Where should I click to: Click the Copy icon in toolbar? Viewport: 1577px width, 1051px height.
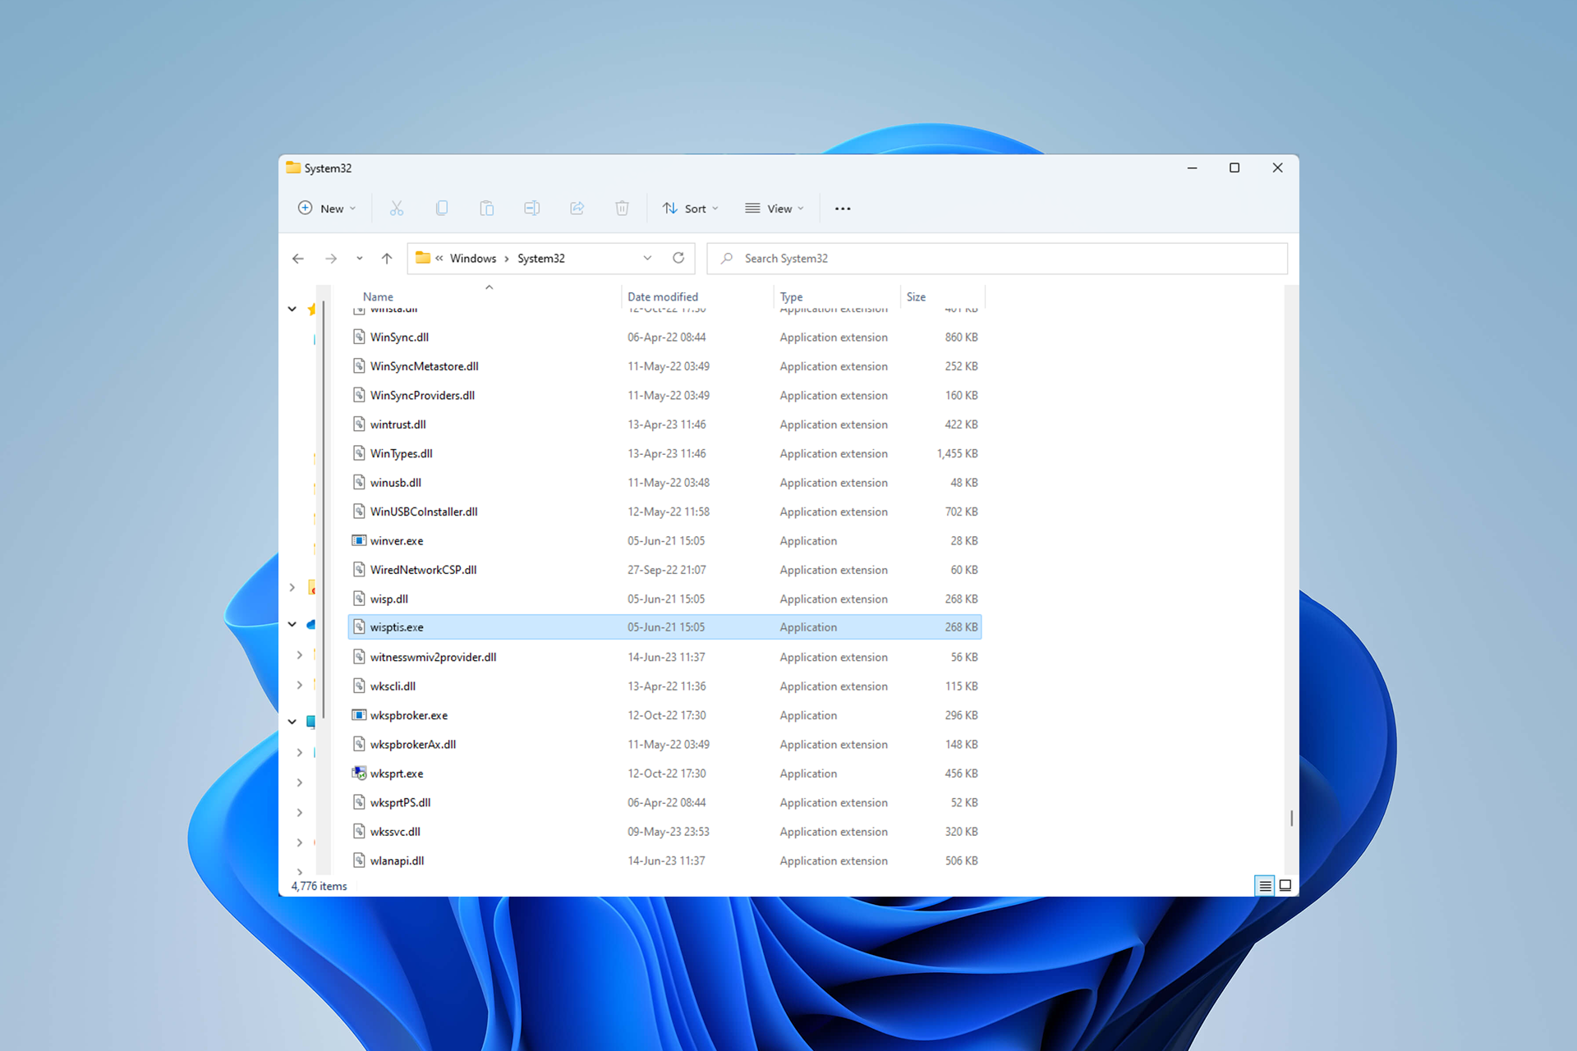(x=442, y=209)
